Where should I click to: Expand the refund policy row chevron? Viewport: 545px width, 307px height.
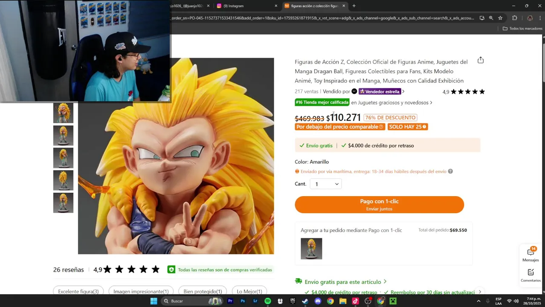tap(480, 292)
